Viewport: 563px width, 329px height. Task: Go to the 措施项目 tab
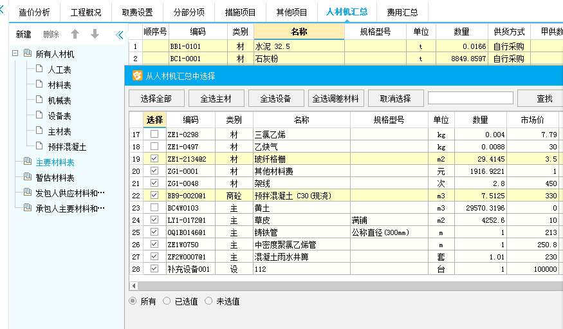(x=240, y=12)
